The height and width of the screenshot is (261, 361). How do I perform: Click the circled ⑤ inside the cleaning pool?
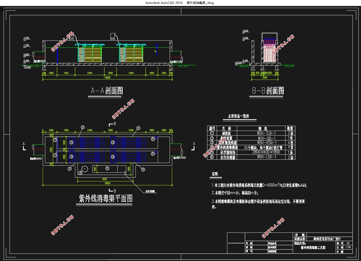(x=107, y=168)
